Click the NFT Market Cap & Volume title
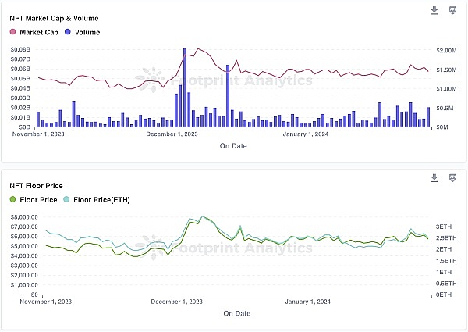 (x=53, y=16)
